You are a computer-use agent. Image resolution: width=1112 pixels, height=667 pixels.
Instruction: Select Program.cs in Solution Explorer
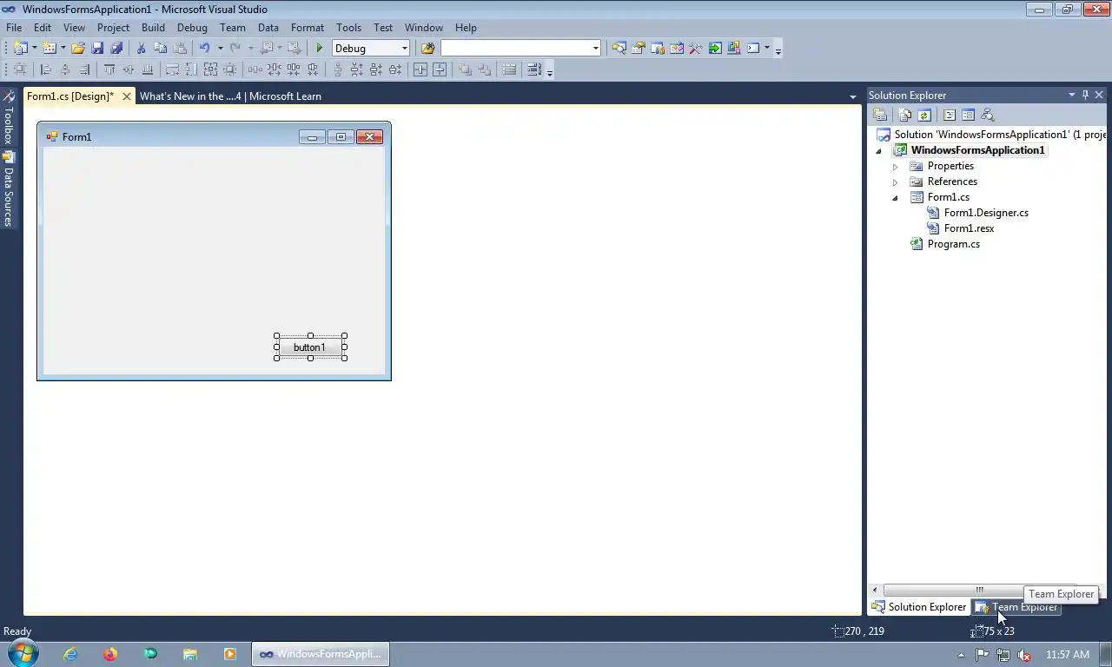click(x=953, y=244)
